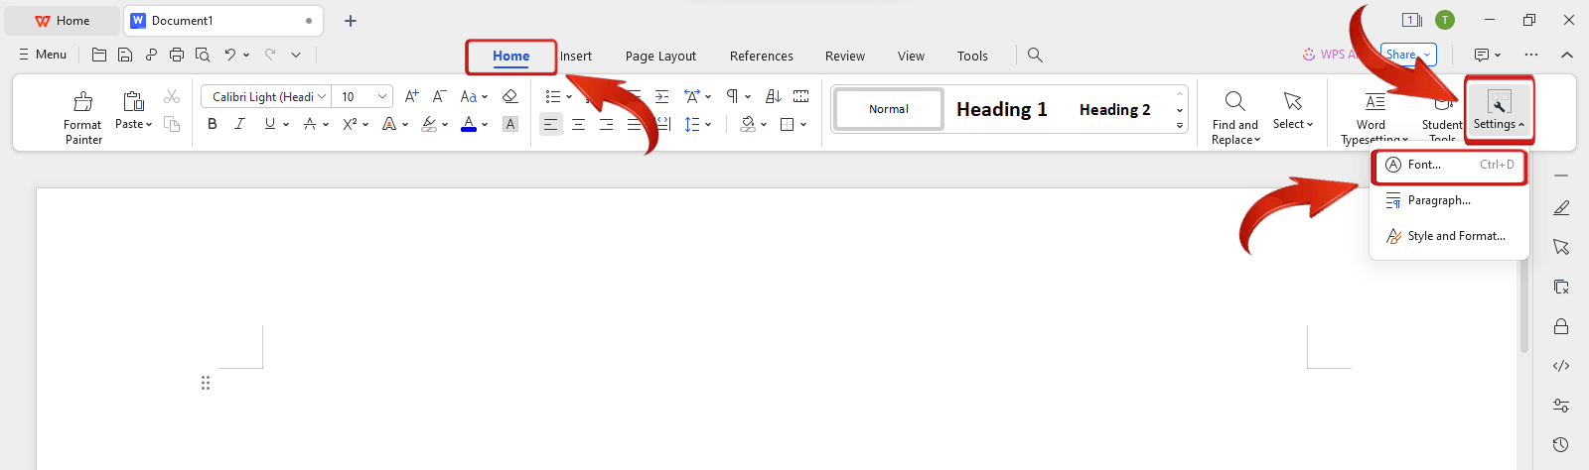
Task: Click Text Effects outlined A icon
Action: 389,124
